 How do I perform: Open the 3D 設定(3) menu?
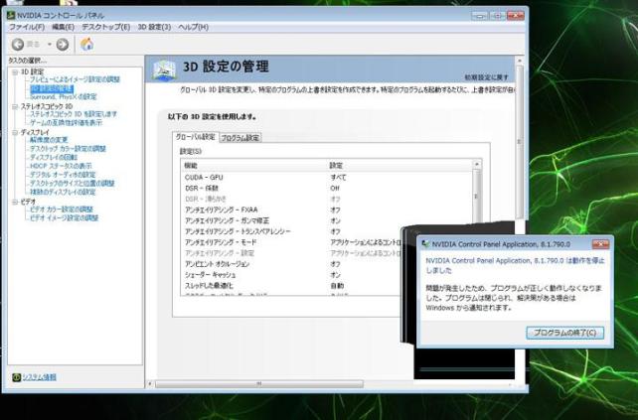click(x=154, y=27)
